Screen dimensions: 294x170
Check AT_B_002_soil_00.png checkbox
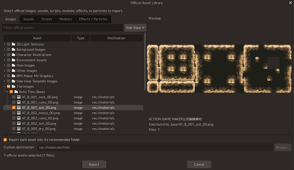click(14, 123)
